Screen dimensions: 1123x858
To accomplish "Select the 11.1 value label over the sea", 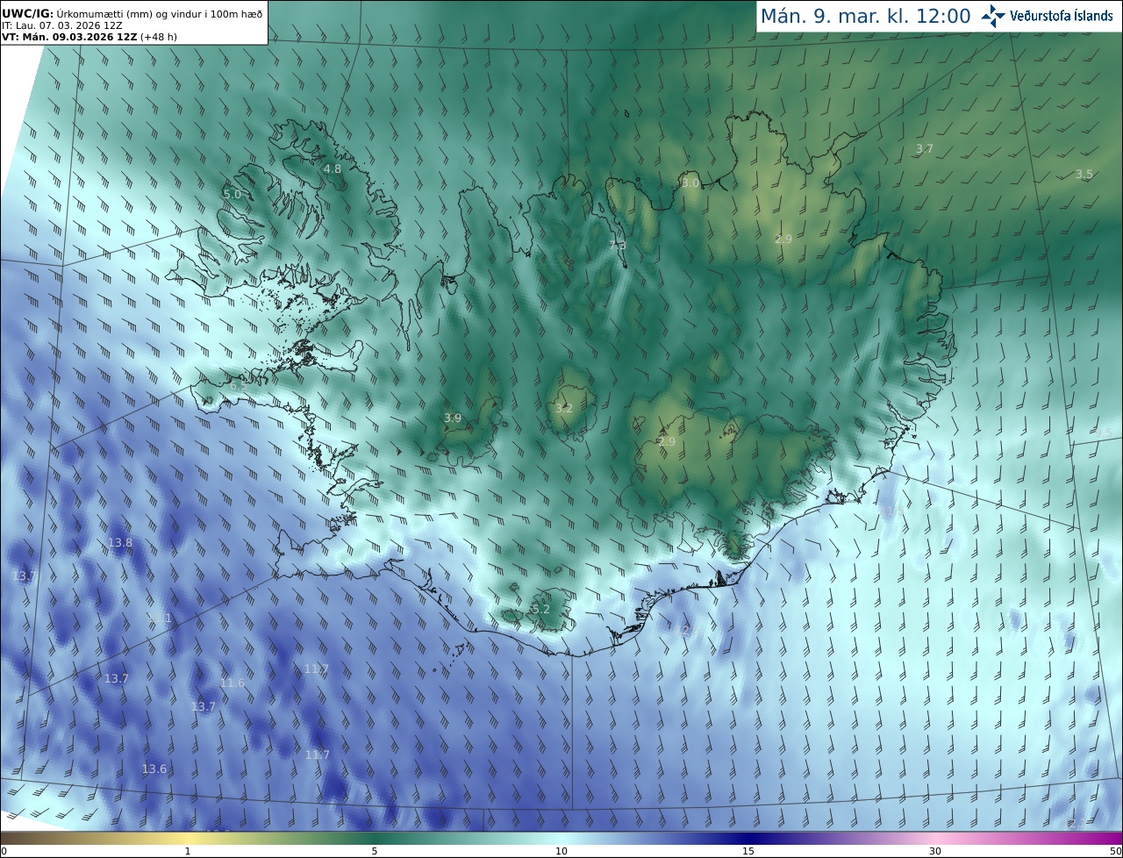I will (x=161, y=618).
